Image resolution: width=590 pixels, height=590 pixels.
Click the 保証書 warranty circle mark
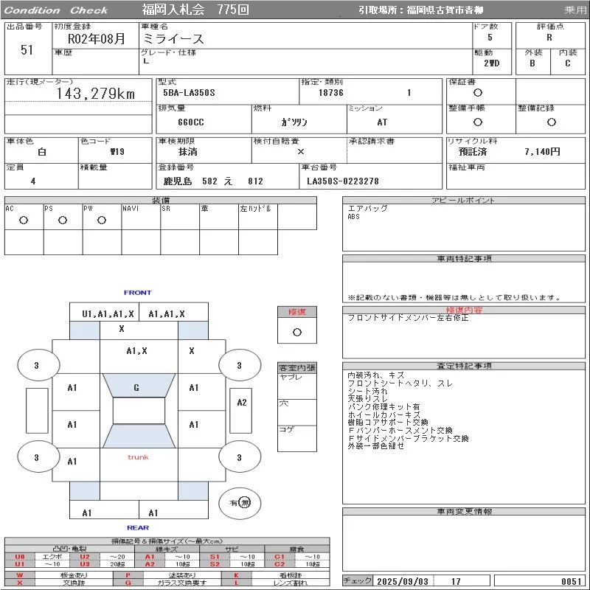478,93
